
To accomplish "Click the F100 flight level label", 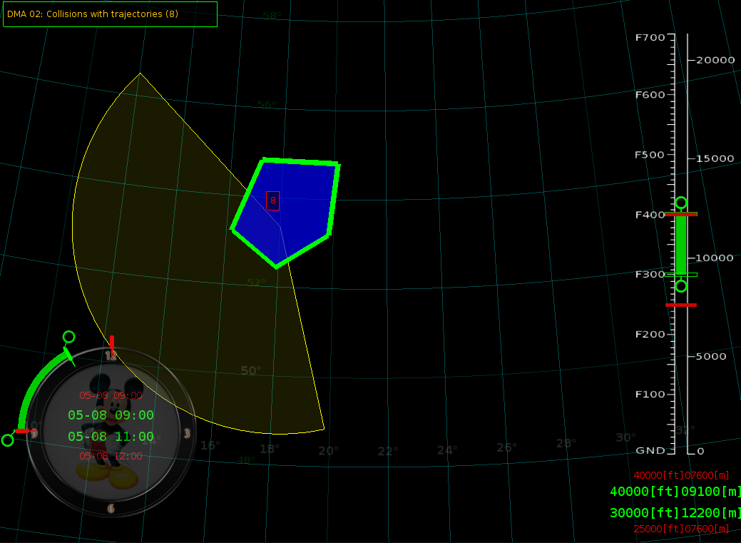I will 650,394.
